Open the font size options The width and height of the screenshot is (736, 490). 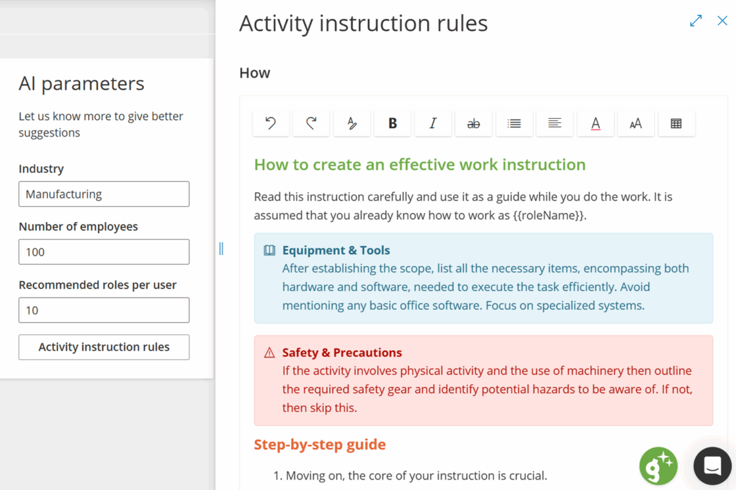636,123
